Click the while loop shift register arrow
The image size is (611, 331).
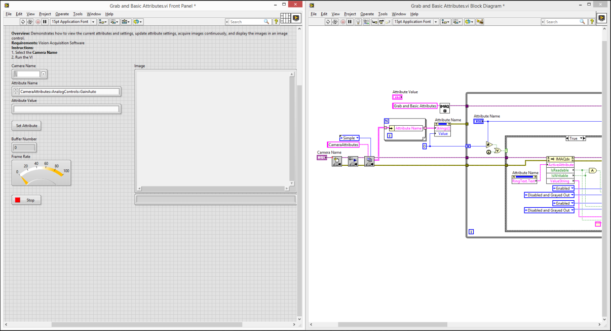pos(468,146)
